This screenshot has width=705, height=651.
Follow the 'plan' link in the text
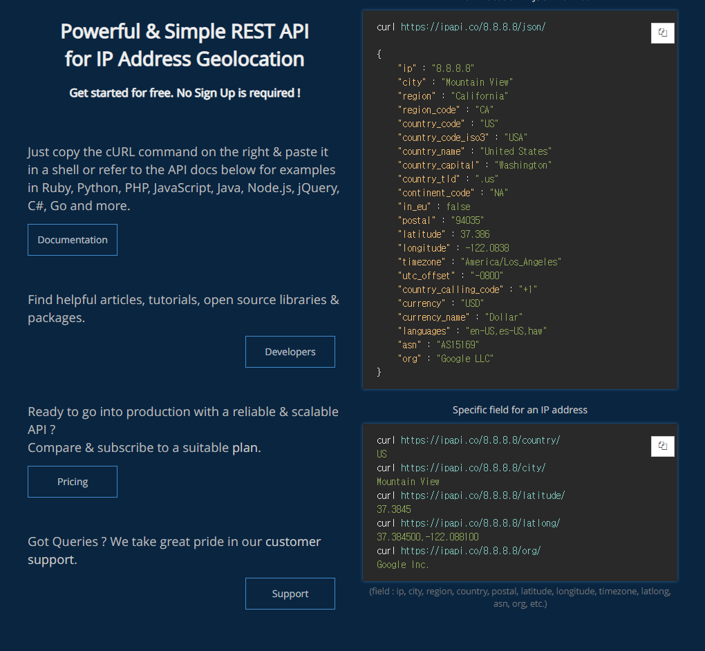coord(245,448)
